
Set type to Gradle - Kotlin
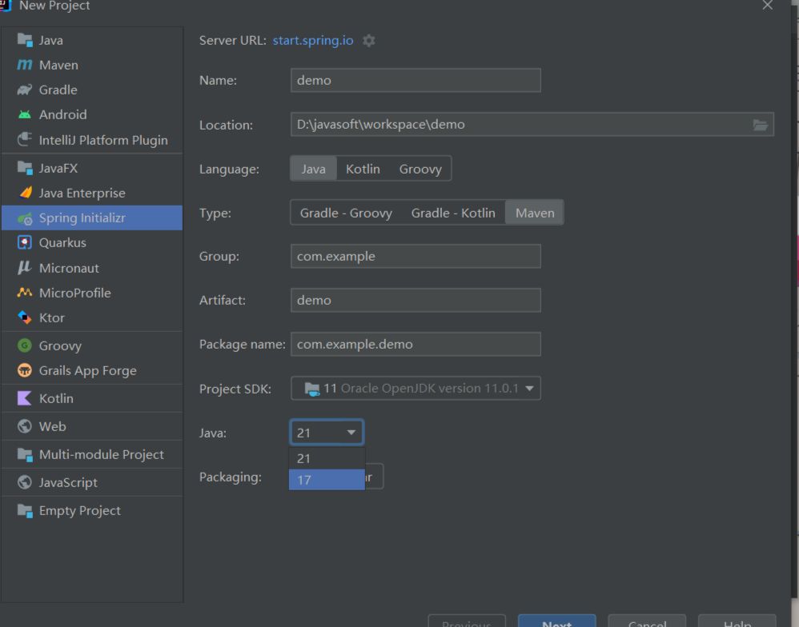tap(453, 213)
